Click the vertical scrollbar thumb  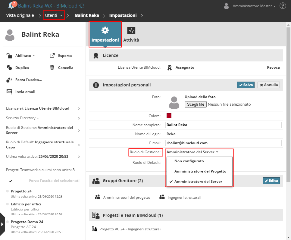pyautogui.click(x=288, y=105)
